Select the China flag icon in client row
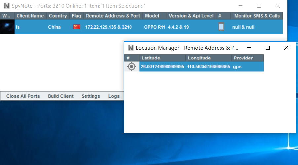 pyautogui.click(x=77, y=27)
